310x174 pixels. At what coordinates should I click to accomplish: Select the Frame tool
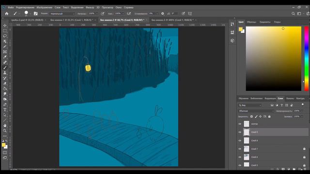[x=5, y=52]
